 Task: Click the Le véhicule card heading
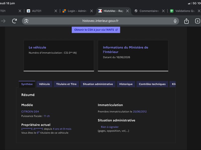tap(37, 47)
